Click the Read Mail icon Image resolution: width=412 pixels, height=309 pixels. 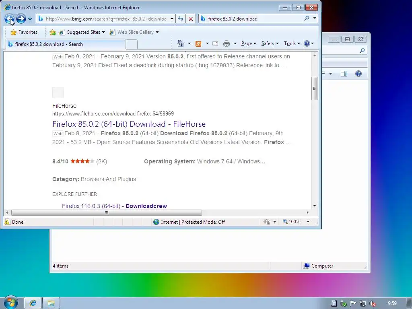215,43
